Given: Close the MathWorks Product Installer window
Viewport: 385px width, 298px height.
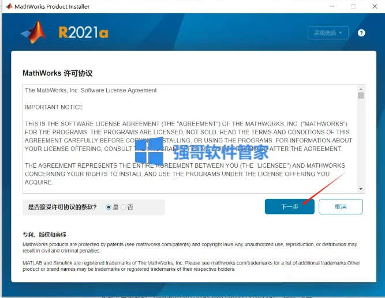Looking at the screenshot, I should point(375,6).
